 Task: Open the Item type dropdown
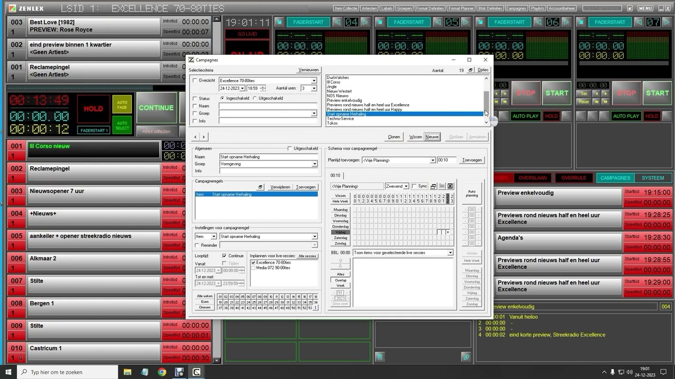pyautogui.click(x=213, y=236)
